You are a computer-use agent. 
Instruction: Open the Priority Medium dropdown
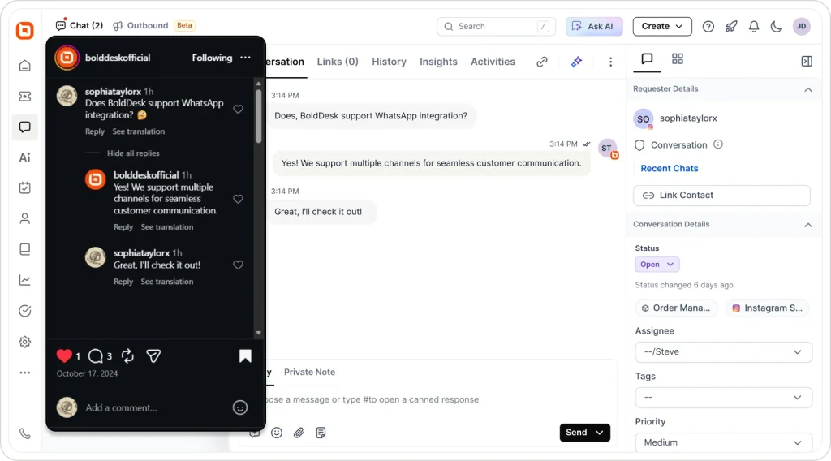point(723,442)
